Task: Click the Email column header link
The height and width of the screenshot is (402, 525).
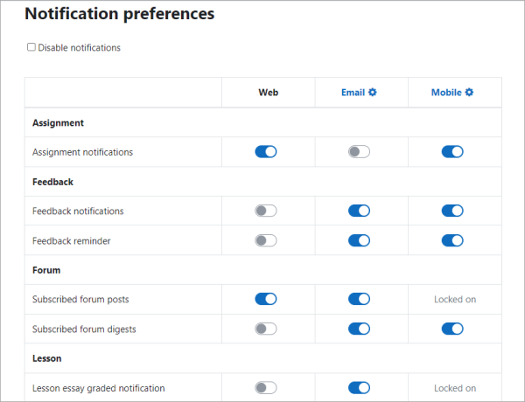Action: (353, 93)
